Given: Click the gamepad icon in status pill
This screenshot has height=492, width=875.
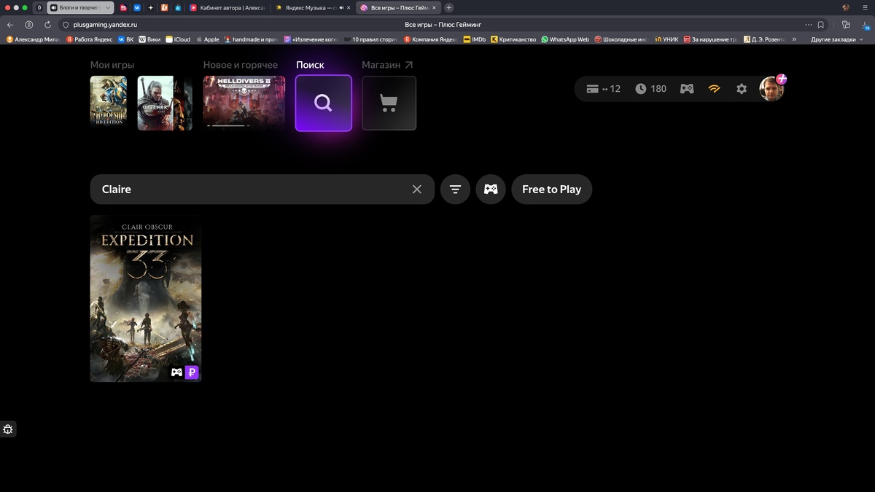Looking at the screenshot, I should (x=687, y=89).
